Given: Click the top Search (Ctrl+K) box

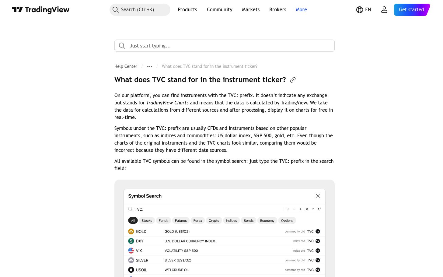Looking at the screenshot, I should tap(140, 10).
